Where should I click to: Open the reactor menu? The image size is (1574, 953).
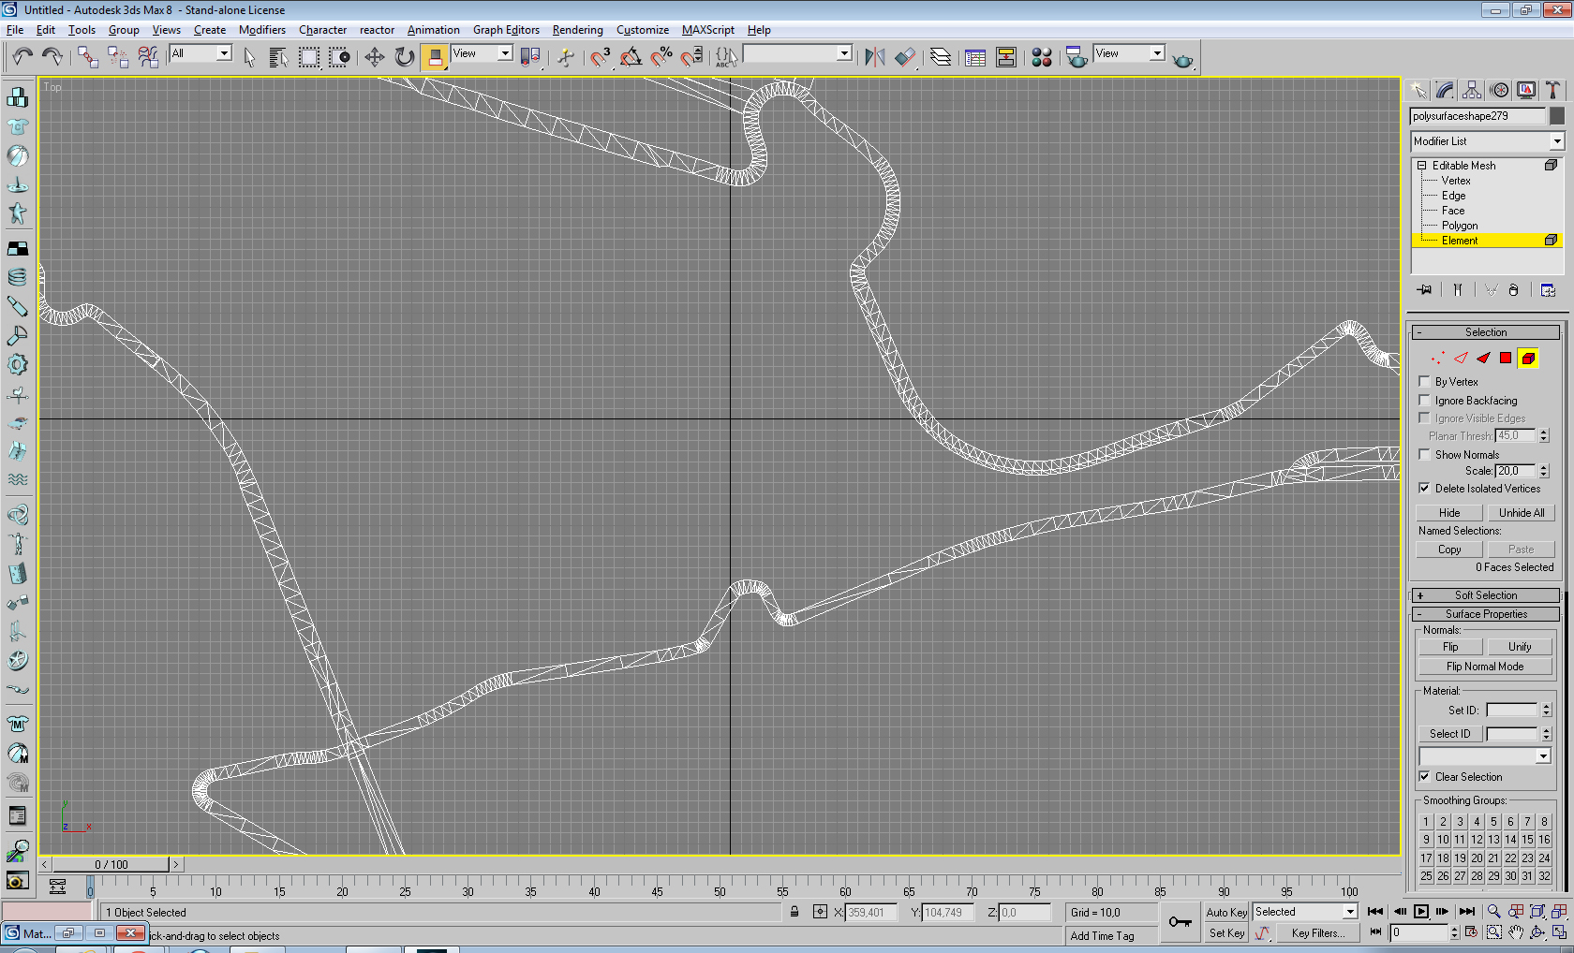(x=377, y=30)
